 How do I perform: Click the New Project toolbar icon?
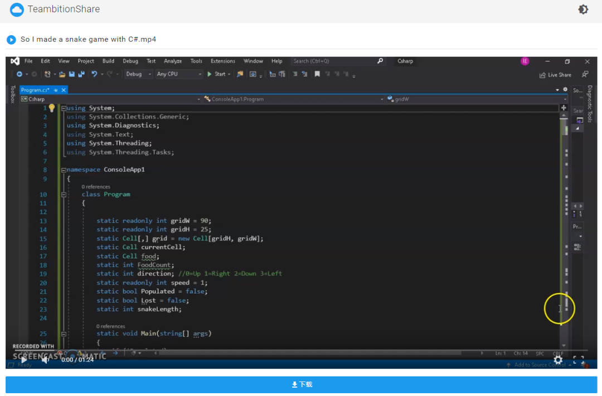(47, 74)
